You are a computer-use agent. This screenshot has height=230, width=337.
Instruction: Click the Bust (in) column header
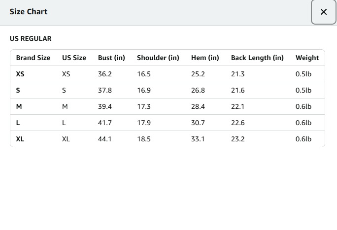click(x=111, y=58)
